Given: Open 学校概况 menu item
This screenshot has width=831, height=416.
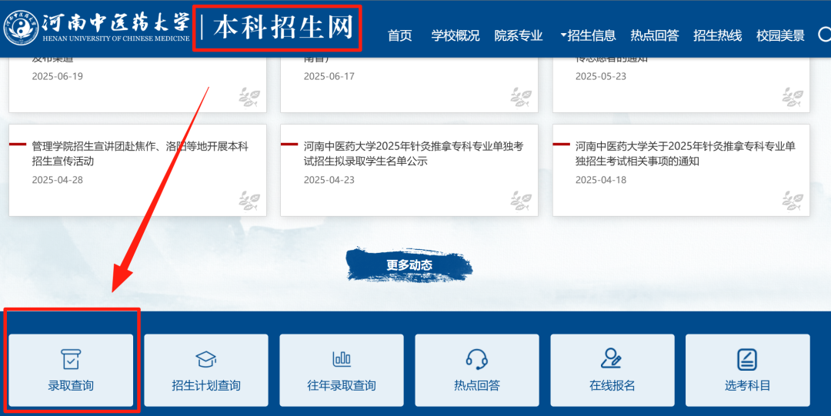Looking at the screenshot, I should [456, 35].
